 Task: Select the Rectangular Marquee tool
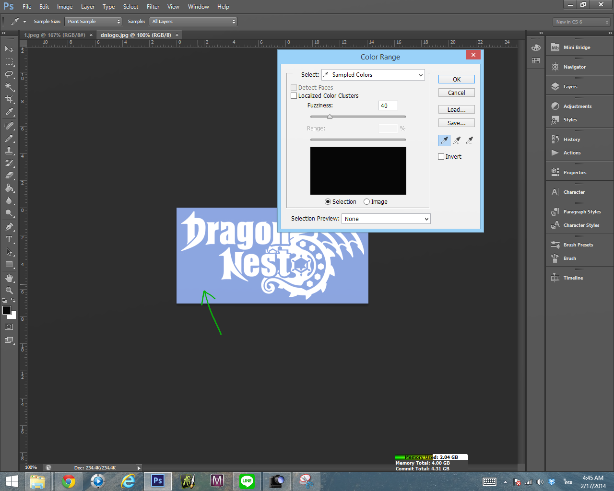pyautogui.click(x=9, y=62)
